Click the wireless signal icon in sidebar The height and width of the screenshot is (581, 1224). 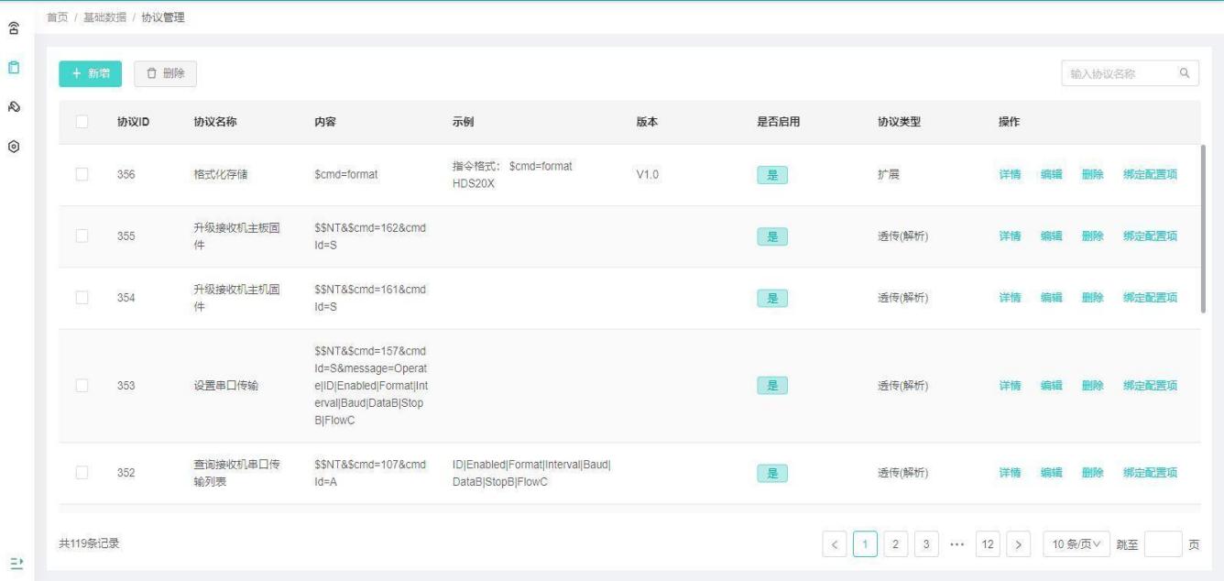[x=15, y=28]
